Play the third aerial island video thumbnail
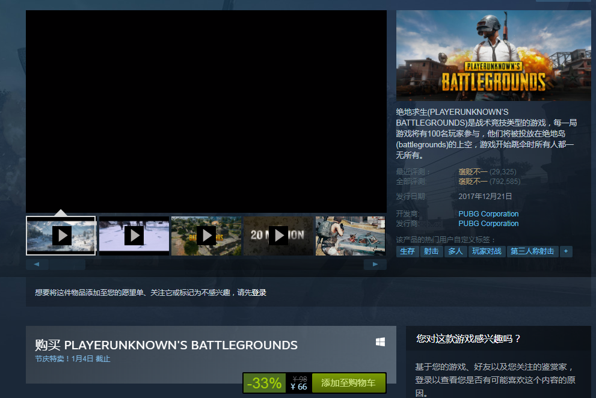 (x=206, y=236)
